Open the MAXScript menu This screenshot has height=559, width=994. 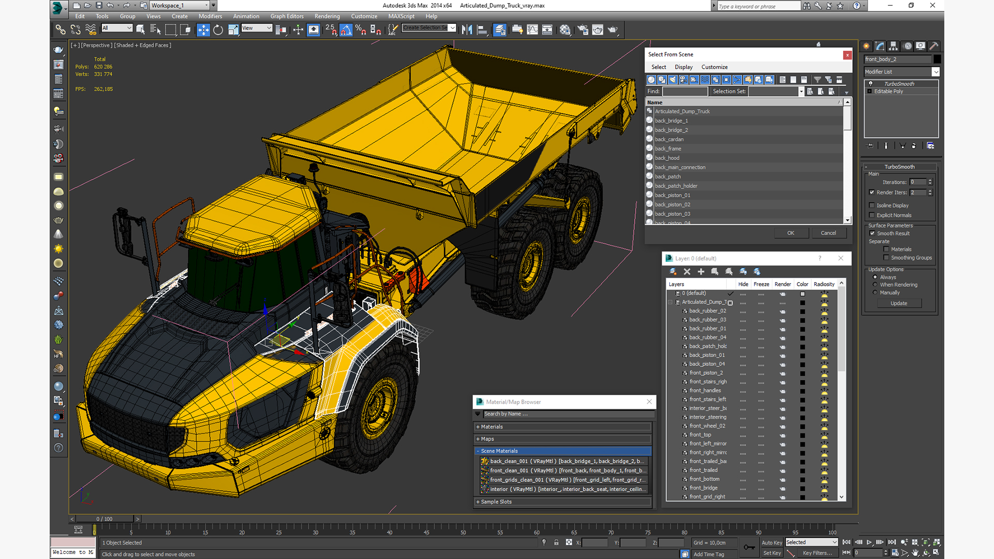(401, 17)
